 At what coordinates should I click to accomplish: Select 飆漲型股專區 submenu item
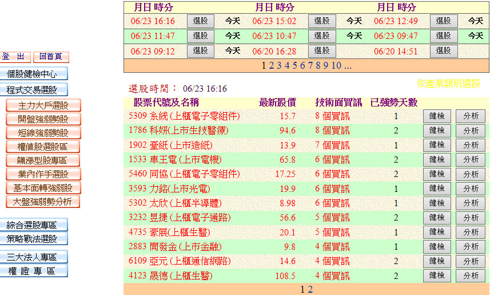[43, 160]
